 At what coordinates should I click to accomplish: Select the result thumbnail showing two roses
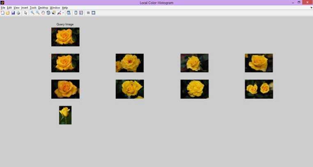(x=259, y=89)
